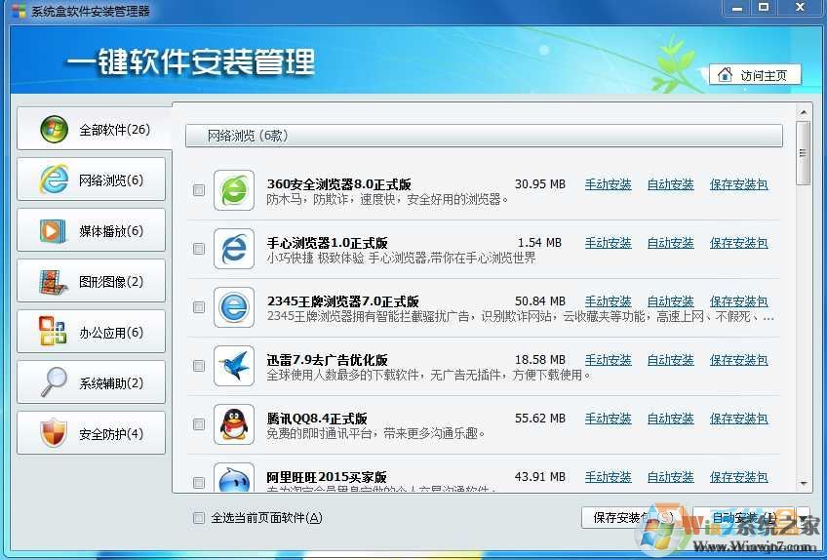
Task: Maximize the 系统盒软件安装管理器 window
Action: pyautogui.click(x=764, y=8)
